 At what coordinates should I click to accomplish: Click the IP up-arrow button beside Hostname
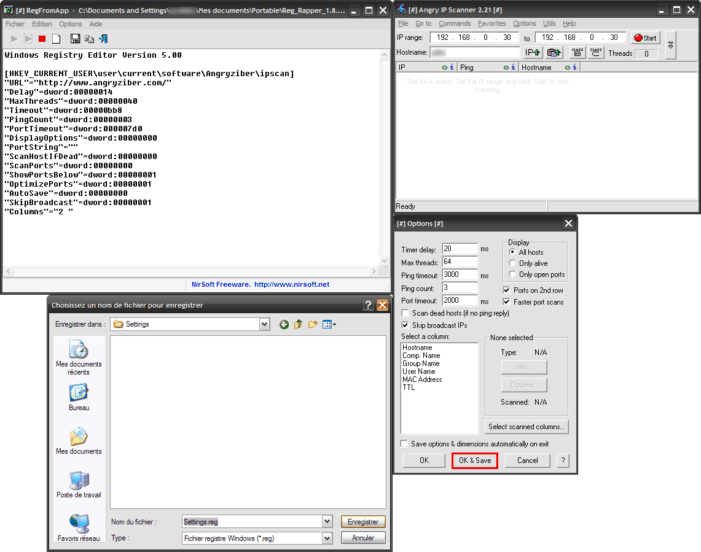tap(533, 53)
